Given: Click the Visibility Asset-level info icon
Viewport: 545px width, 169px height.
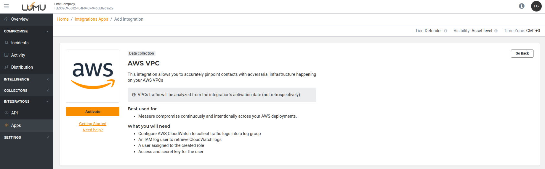Looking at the screenshot, I should [x=496, y=31].
